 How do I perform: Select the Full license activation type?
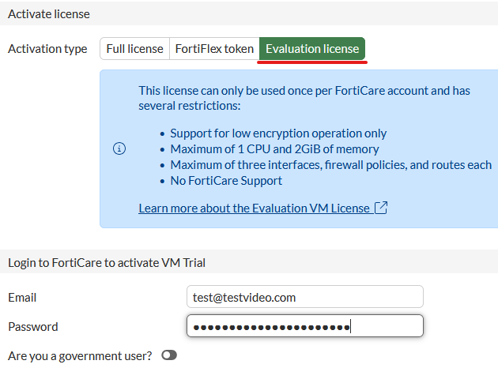point(134,49)
